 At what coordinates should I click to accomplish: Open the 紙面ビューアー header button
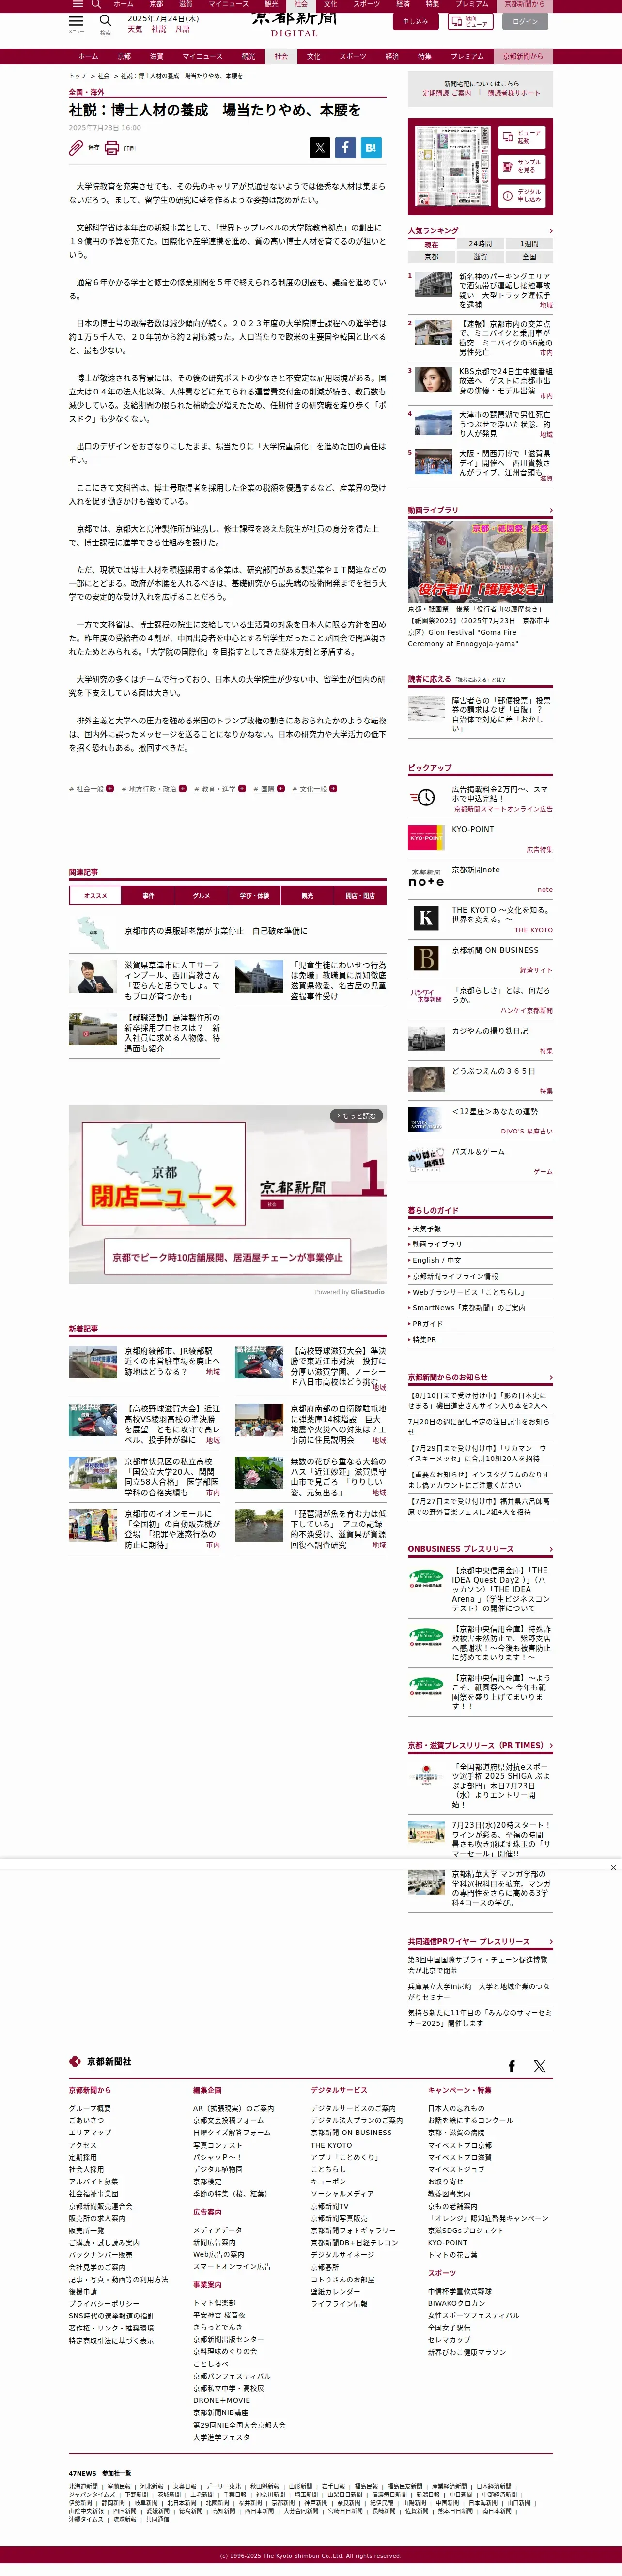471,21
